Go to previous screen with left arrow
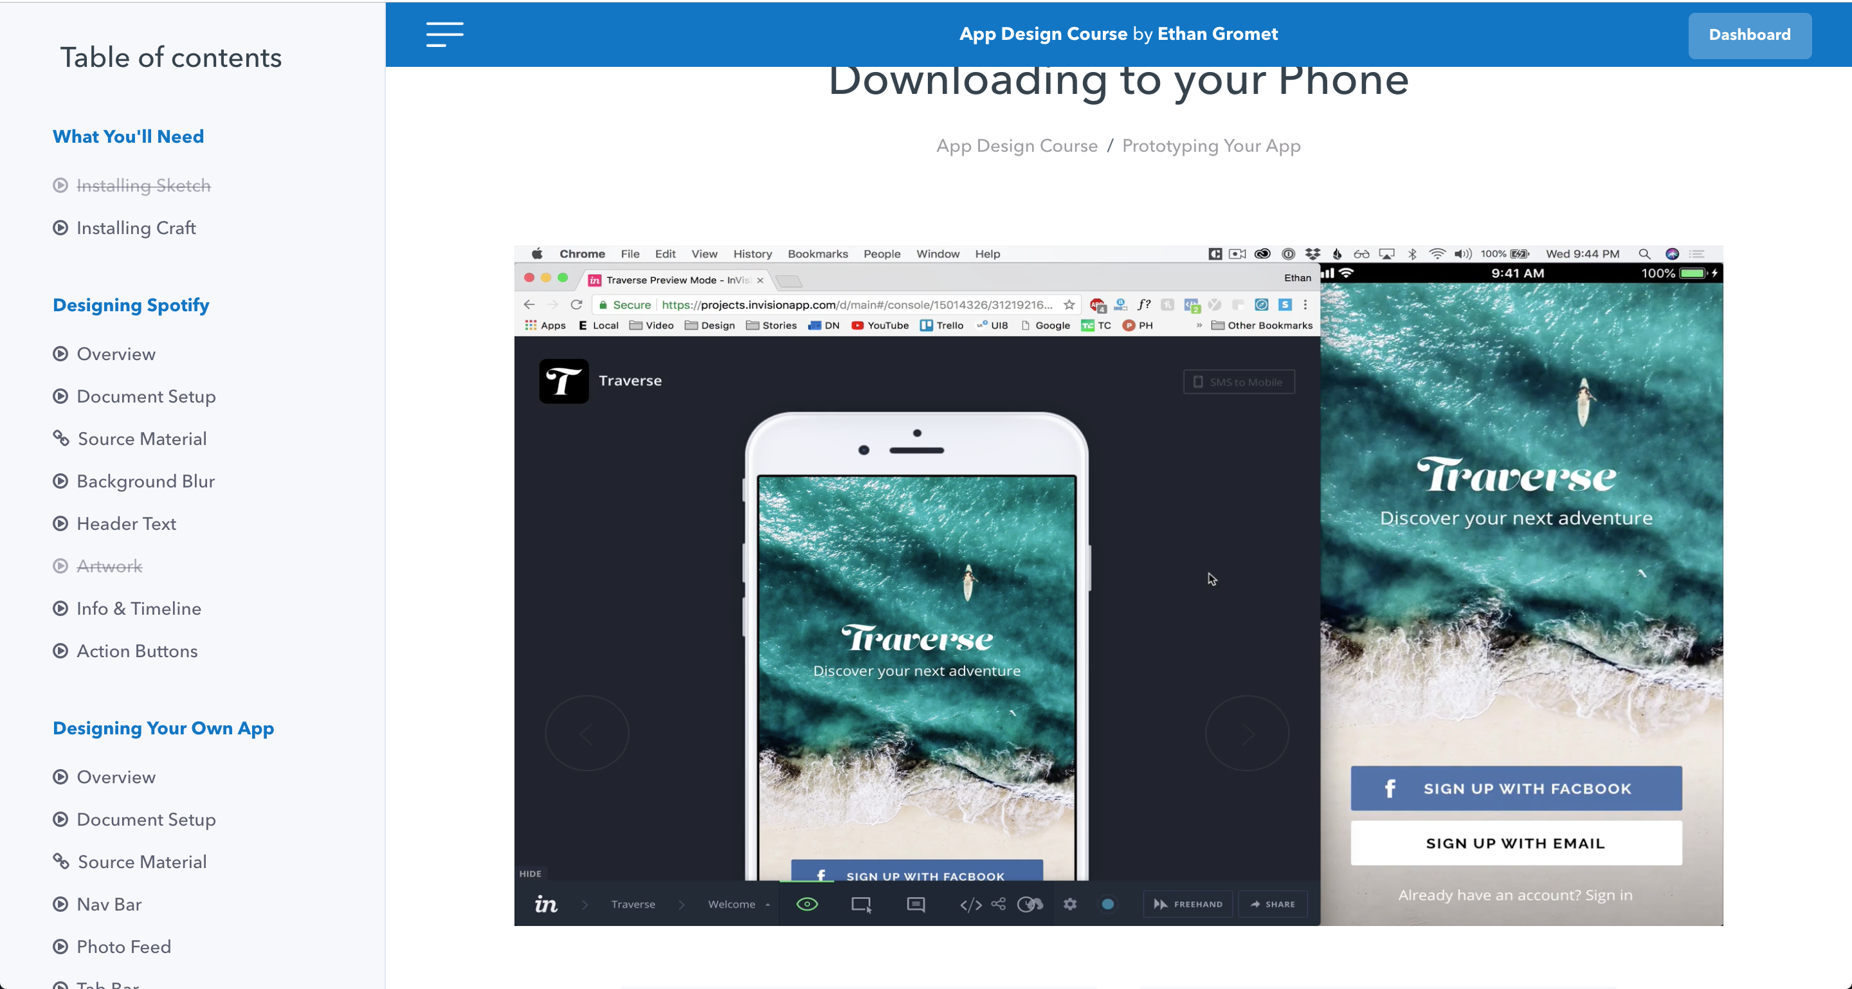 586,734
